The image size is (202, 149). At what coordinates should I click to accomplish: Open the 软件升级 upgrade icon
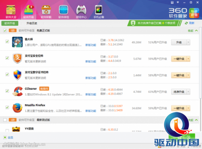[x=29, y=12]
